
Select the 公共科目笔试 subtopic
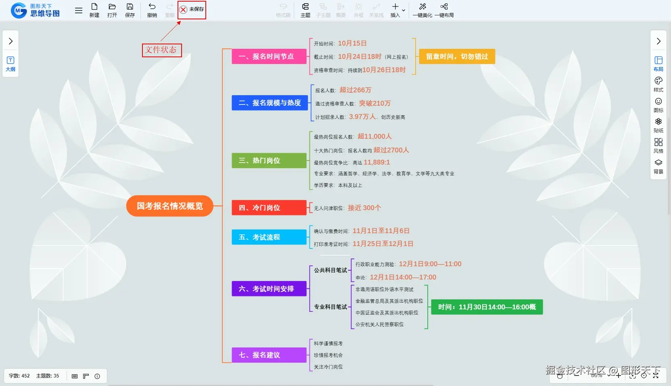(x=330, y=270)
